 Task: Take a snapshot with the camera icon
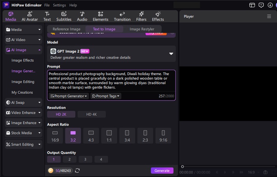pyautogui.click(x=265, y=172)
